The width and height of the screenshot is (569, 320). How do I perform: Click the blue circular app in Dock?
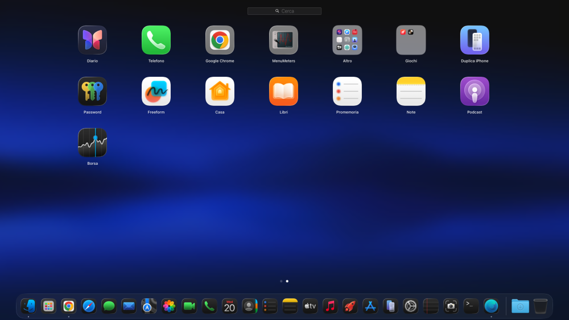pyautogui.click(x=491, y=306)
